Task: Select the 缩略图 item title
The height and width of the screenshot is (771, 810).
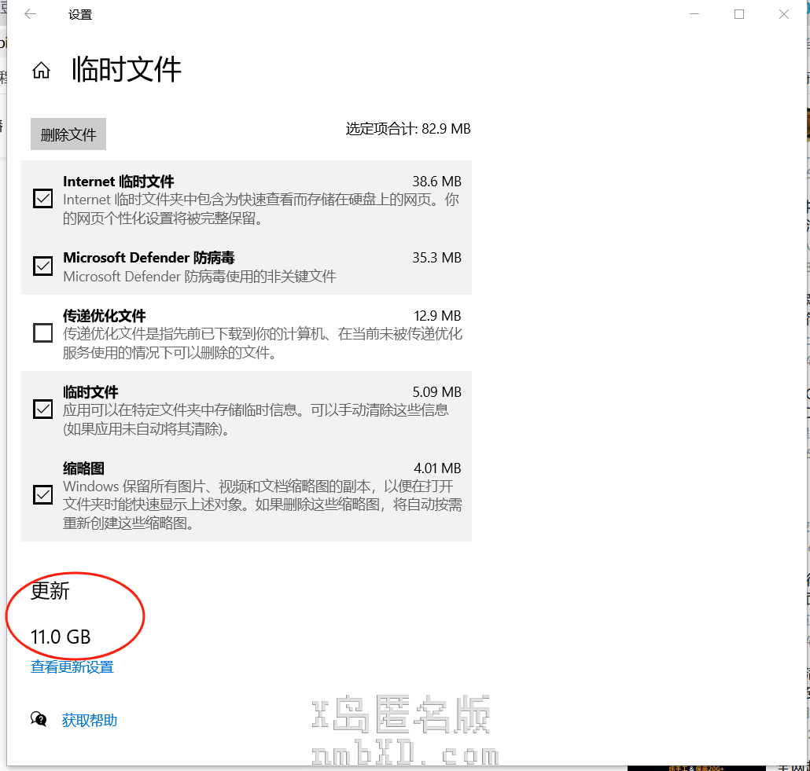Action: (83, 468)
